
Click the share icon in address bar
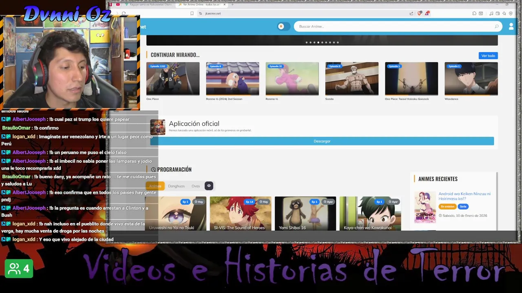pos(411,13)
